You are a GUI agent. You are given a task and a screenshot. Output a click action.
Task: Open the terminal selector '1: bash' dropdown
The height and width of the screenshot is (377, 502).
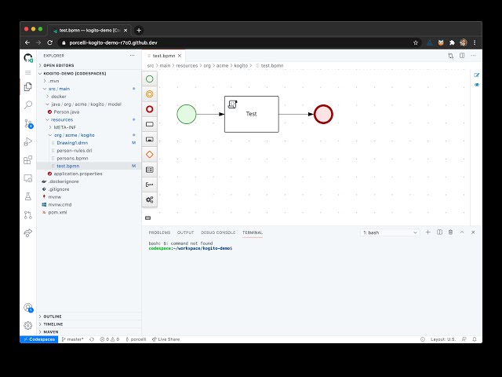click(390, 232)
